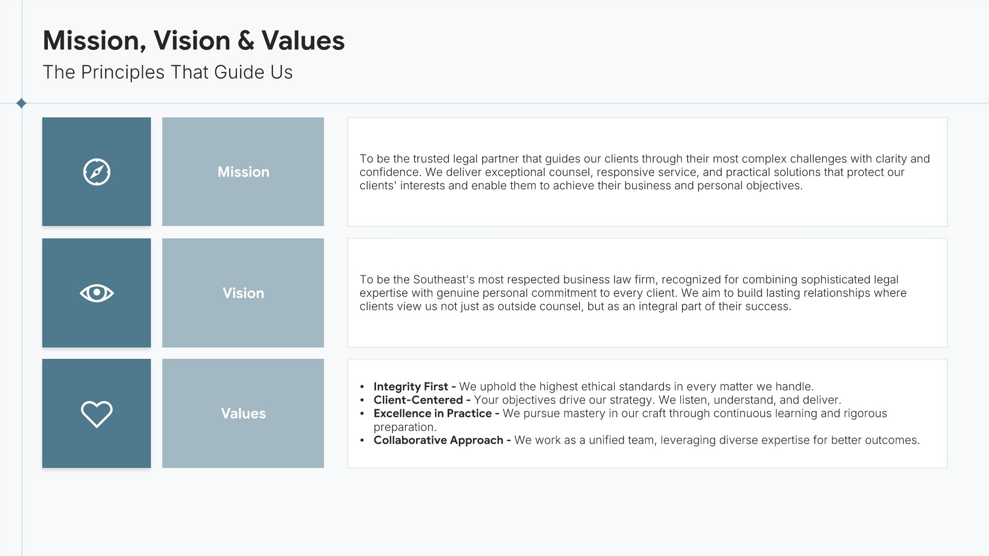Click the slide title "Mission, Vision & Values"
This screenshot has height=556, width=989.
coord(194,41)
